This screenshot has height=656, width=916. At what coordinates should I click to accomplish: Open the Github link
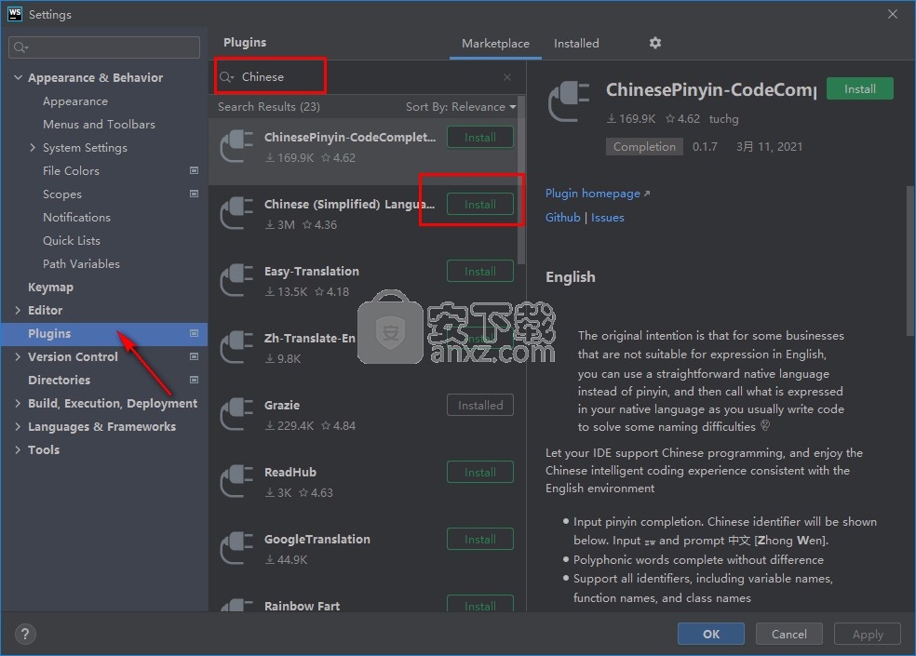pos(562,218)
